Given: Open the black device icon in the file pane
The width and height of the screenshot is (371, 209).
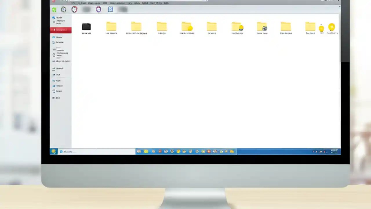Looking at the screenshot, I should 86,27.
